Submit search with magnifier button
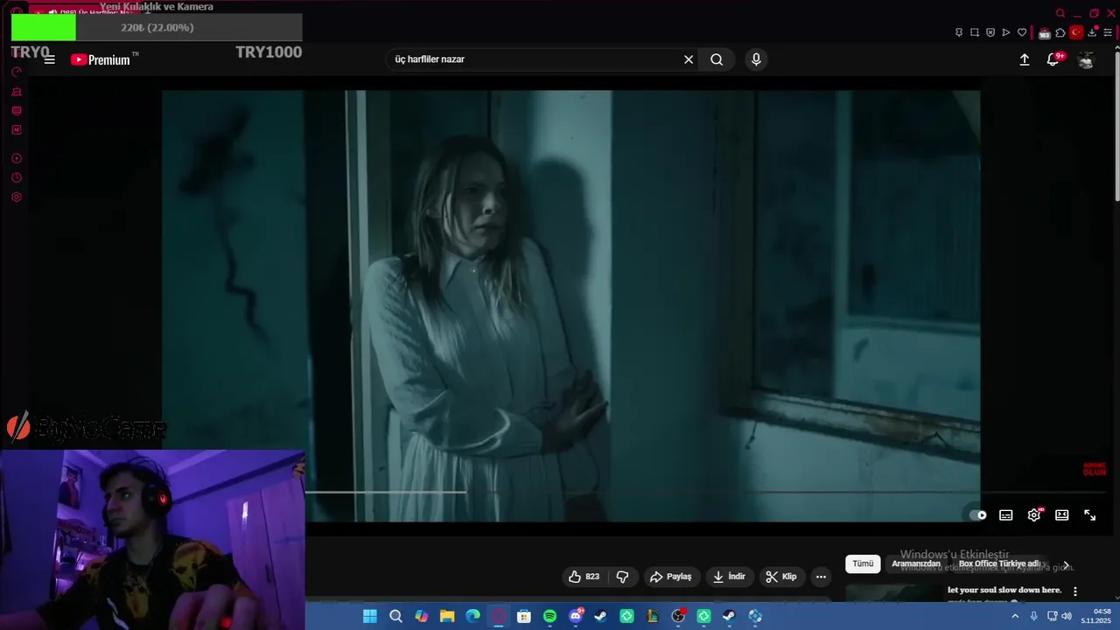This screenshot has width=1120, height=630. pyautogui.click(x=717, y=59)
